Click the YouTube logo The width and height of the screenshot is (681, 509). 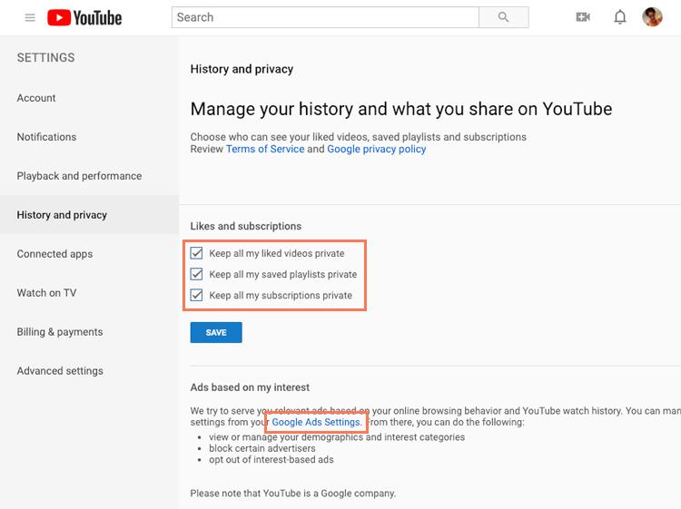tap(84, 17)
